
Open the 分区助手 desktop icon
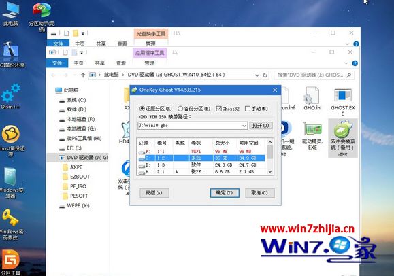coord(42,16)
